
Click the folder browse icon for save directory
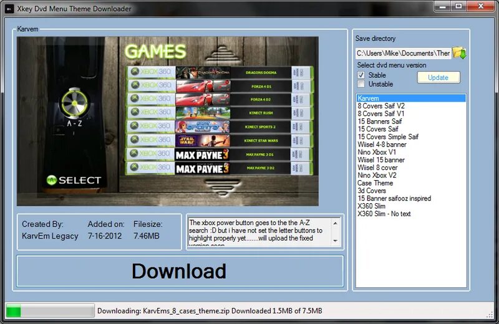459,52
